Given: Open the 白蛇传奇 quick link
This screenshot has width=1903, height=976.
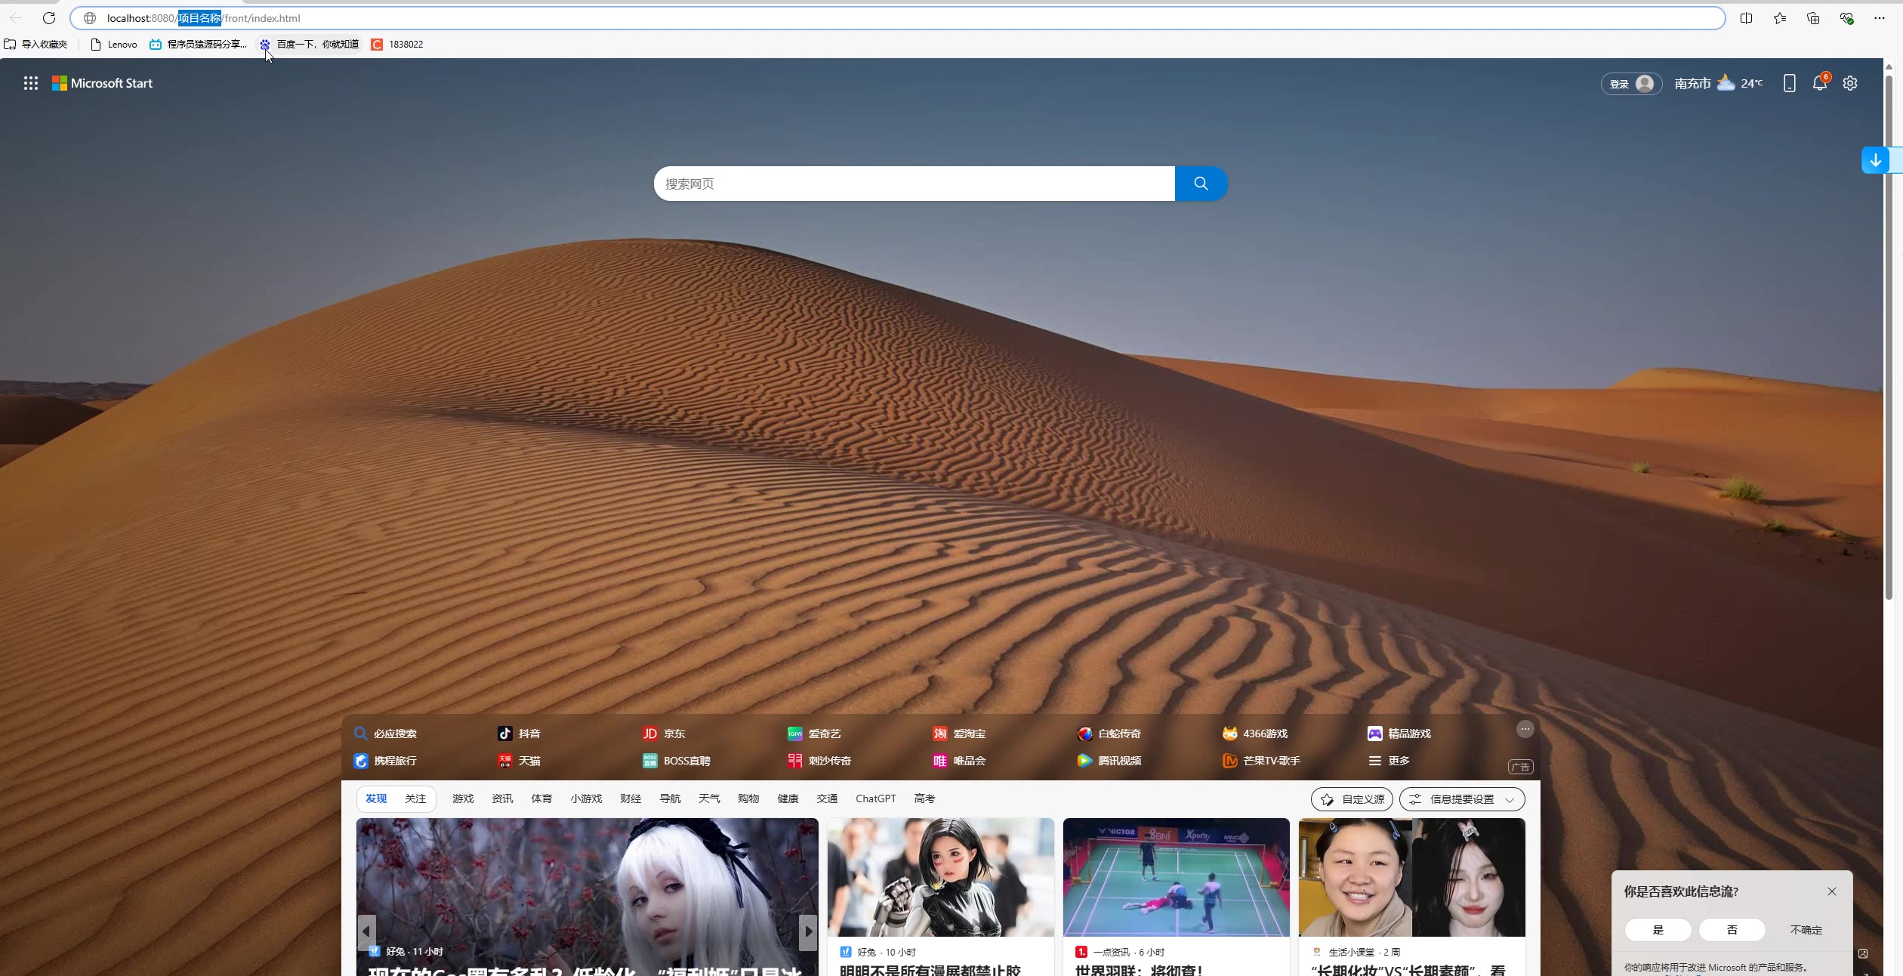Looking at the screenshot, I should 1109,734.
